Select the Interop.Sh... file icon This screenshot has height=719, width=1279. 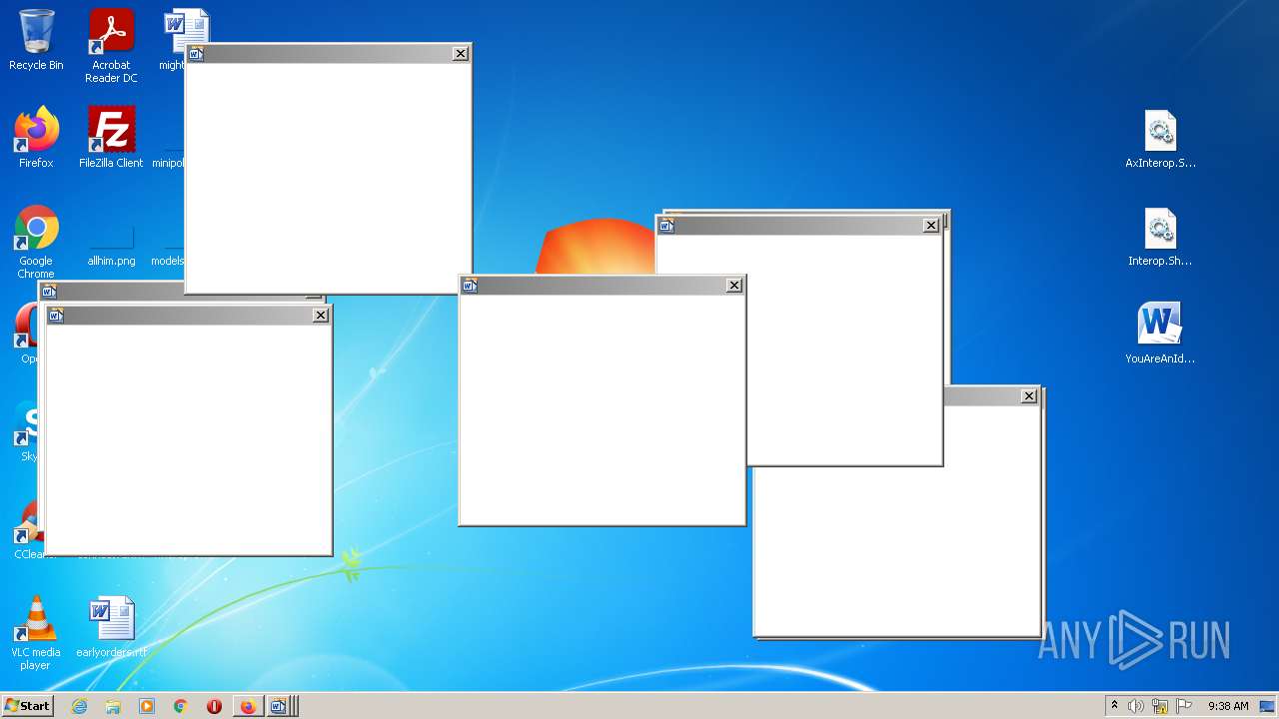click(x=1160, y=237)
